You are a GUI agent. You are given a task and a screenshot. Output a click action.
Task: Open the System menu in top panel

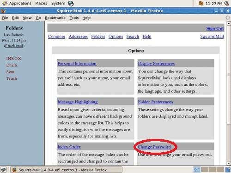click(58, 3)
